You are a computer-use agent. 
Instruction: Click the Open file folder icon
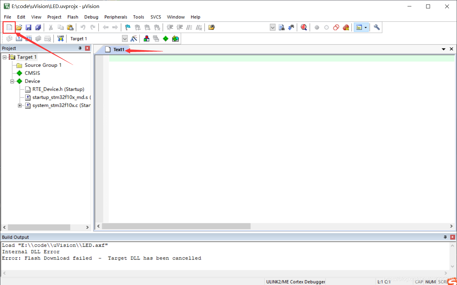[x=19, y=27]
